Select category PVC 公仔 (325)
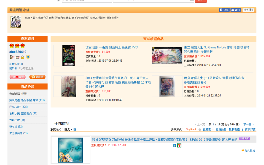Screen dimensions: 264x165 [x=19, y=107]
